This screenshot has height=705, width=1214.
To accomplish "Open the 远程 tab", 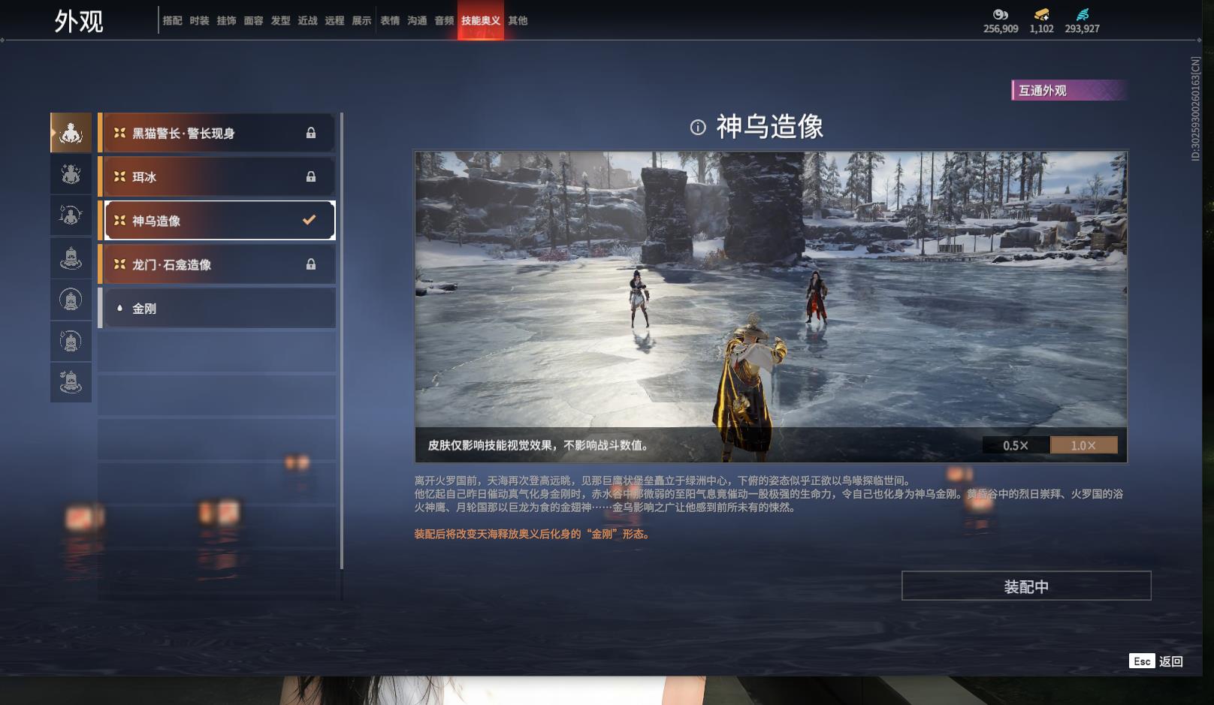I will (335, 20).
